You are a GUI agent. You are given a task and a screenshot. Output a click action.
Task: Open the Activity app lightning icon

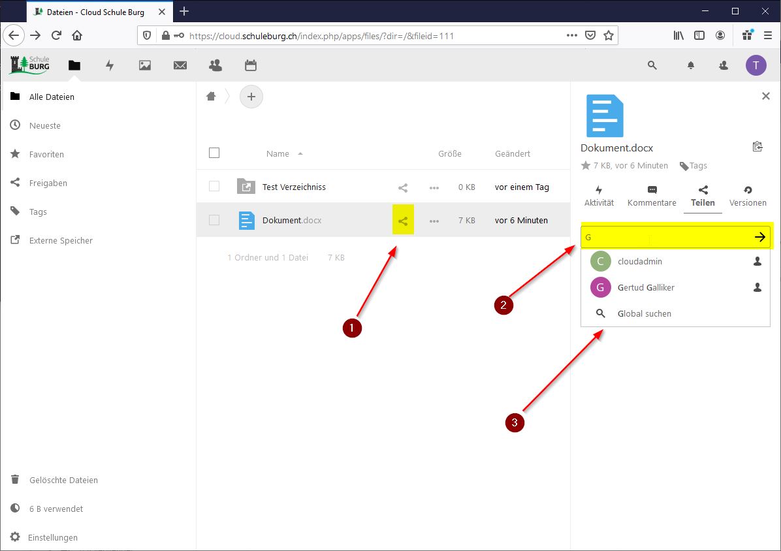pos(110,65)
